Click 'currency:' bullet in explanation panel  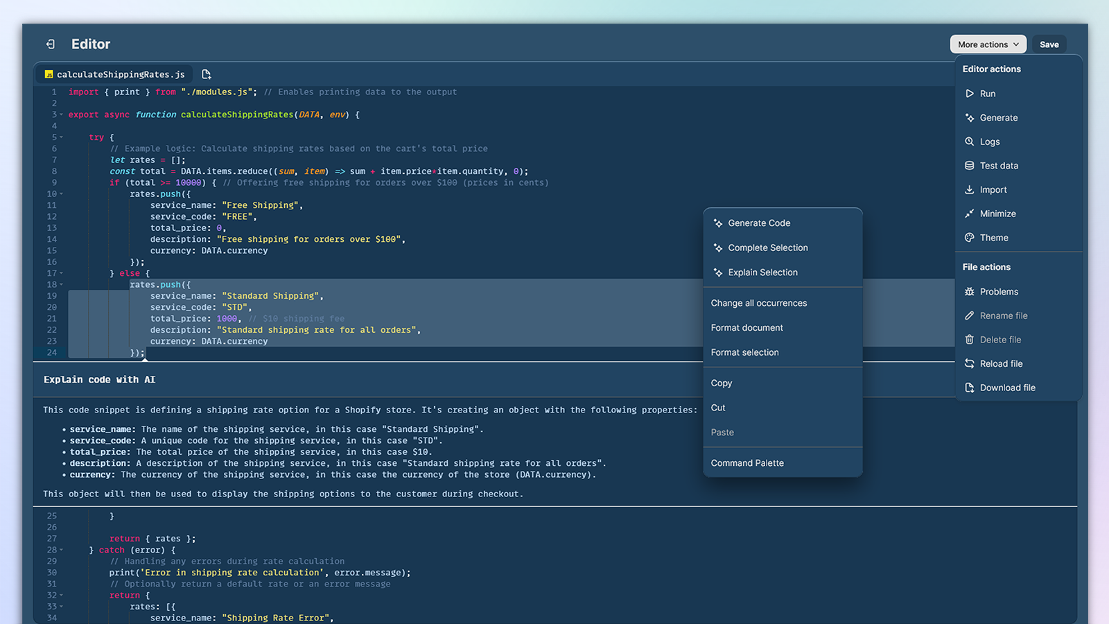92,475
